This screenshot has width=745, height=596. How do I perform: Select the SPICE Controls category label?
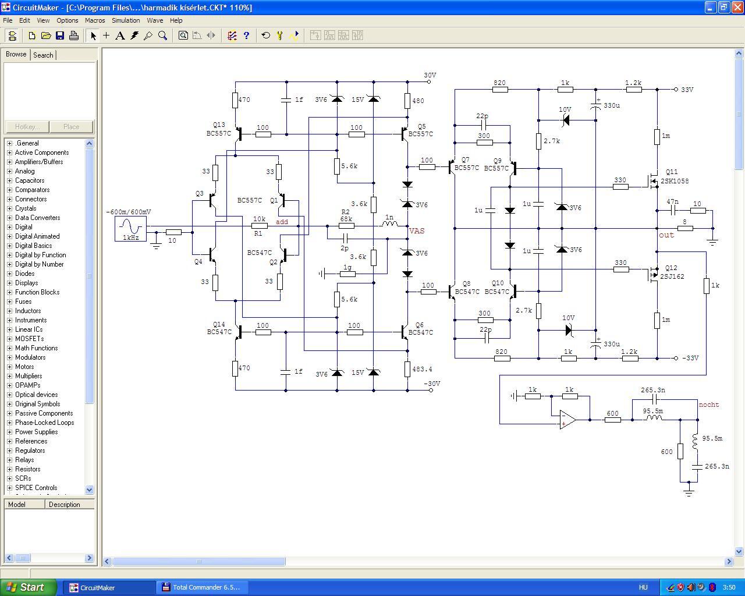pyautogui.click(x=36, y=488)
